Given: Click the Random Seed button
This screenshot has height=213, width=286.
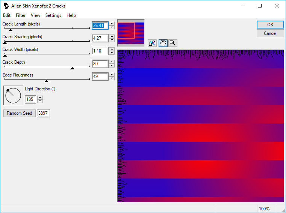Looking at the screenshot, I should tap(20, 113).
